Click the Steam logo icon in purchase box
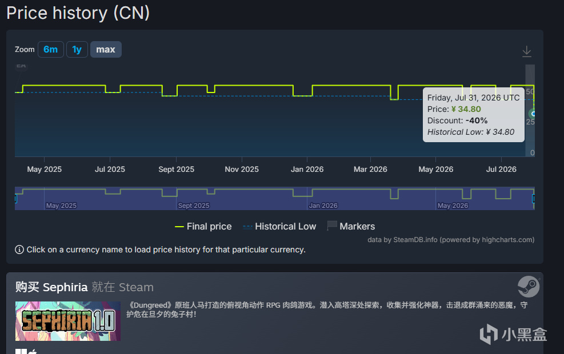Screen dimensions: 564x354 point(529,287)
